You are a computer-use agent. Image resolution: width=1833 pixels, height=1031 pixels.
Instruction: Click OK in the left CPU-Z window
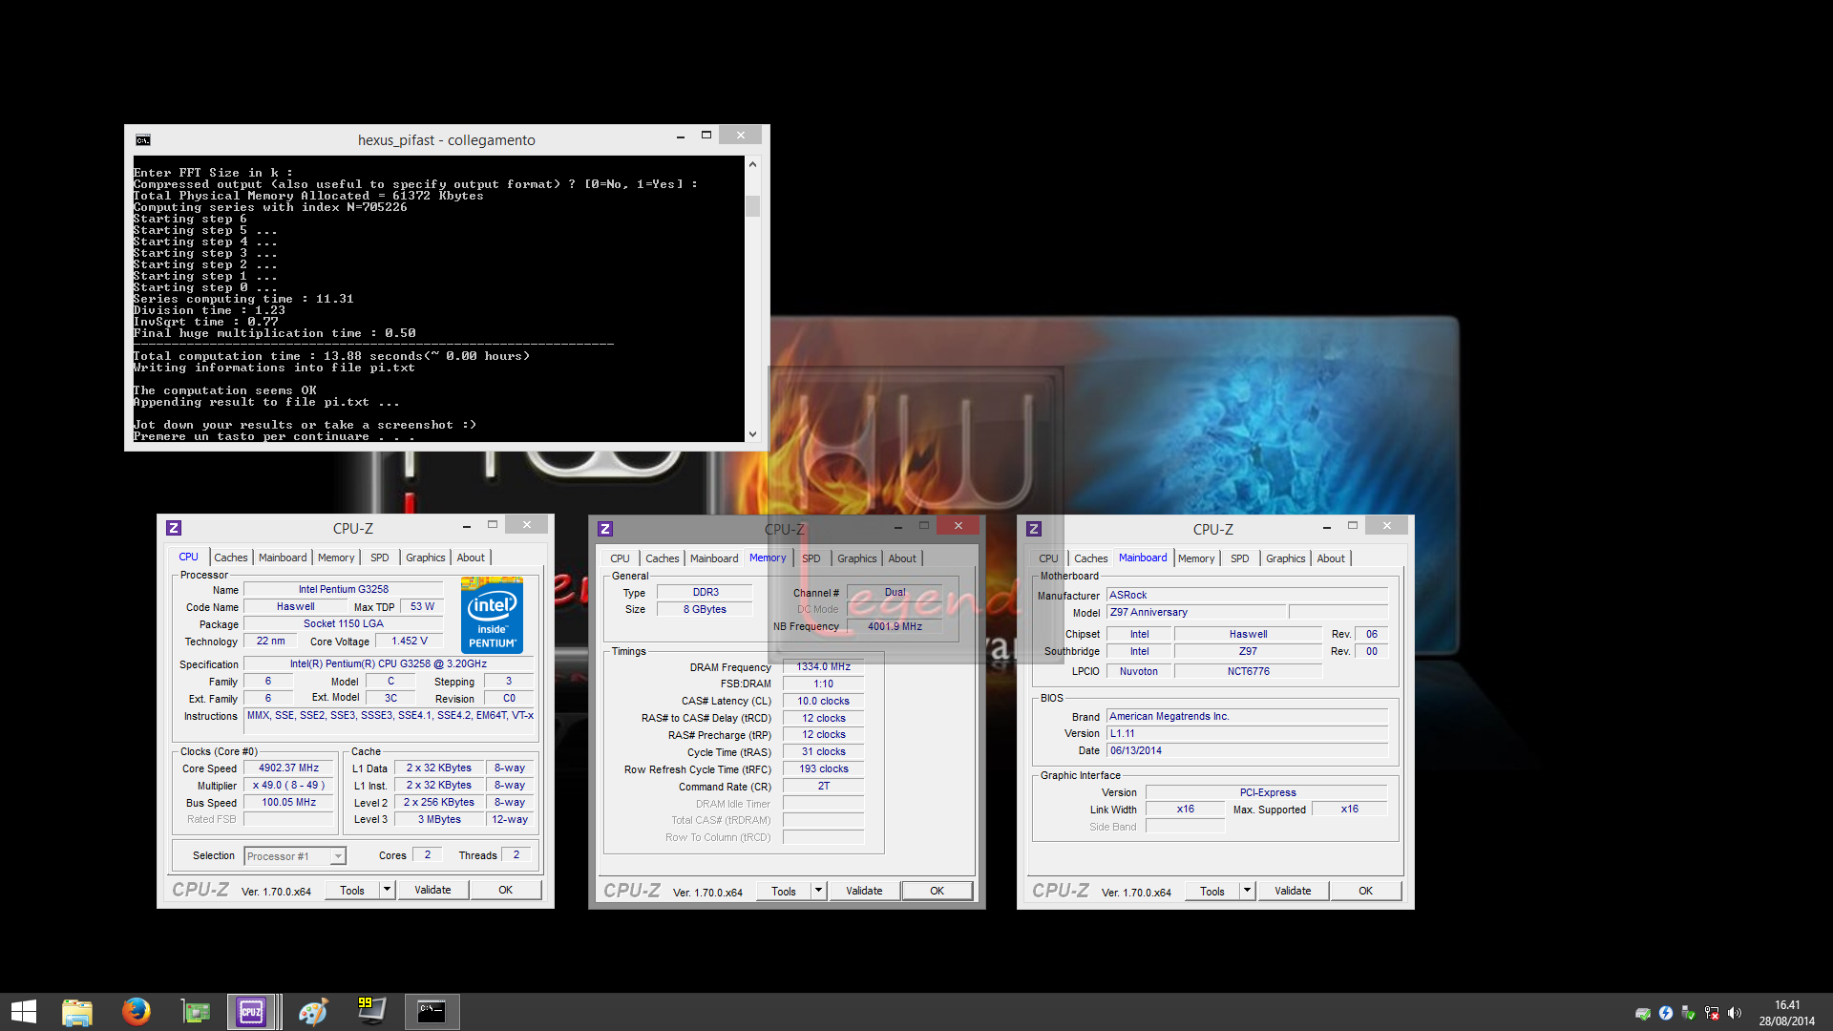pos(506,890)
